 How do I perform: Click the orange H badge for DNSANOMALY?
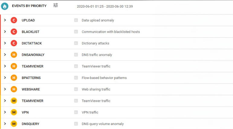click(14, 55)
